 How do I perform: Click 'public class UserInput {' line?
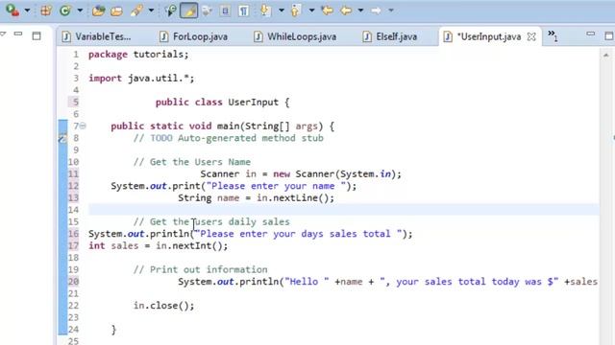click(x=222, y=103)
